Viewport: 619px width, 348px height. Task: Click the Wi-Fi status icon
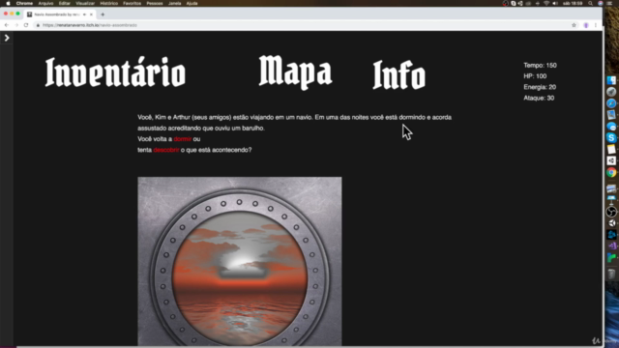click(546, 3)
